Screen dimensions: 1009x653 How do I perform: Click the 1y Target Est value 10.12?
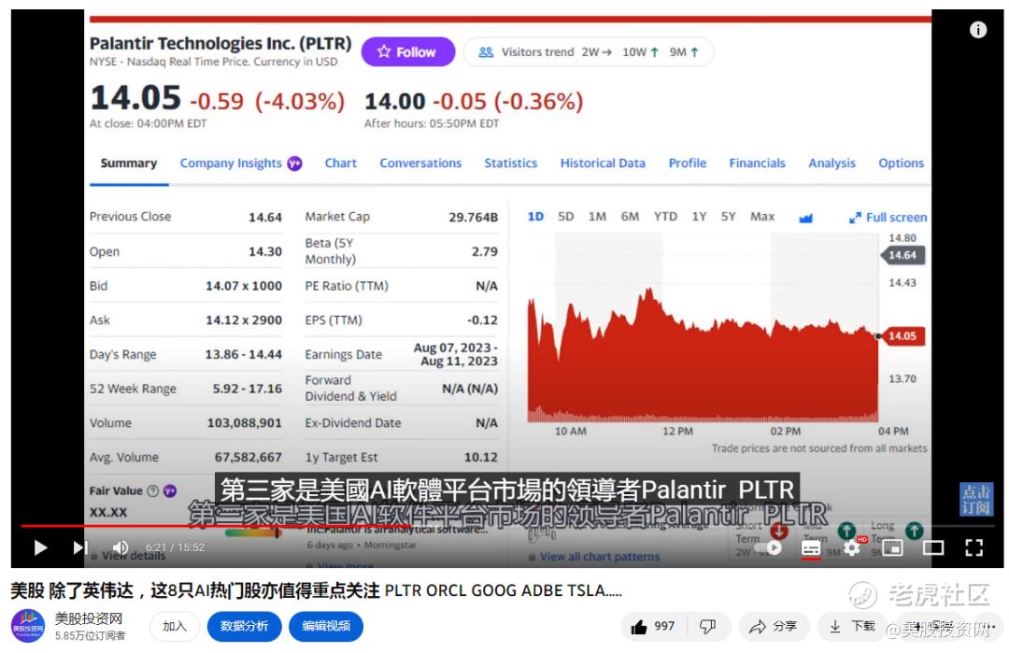tap(481, 458)
